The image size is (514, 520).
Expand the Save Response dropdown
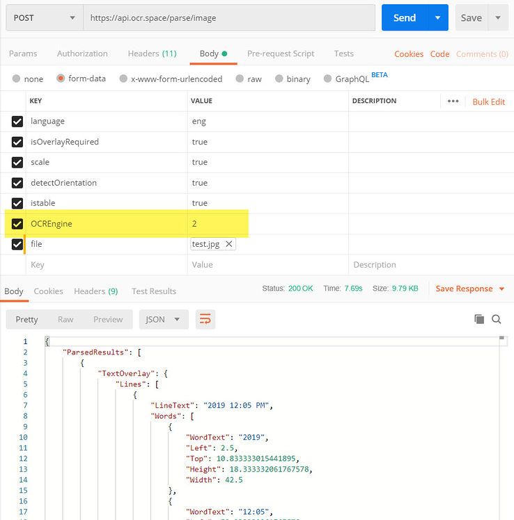pos(501,289)
